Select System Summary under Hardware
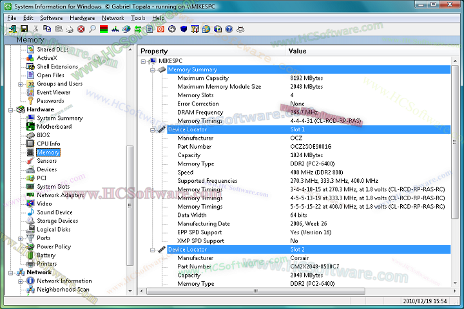This screenshot has height=309, width=464. point(60,118)
